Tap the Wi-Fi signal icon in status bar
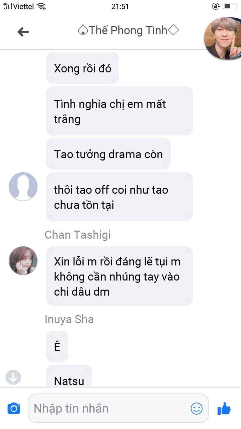The width and height of the screenshot is (241, 429). click(x=41, y=6)
